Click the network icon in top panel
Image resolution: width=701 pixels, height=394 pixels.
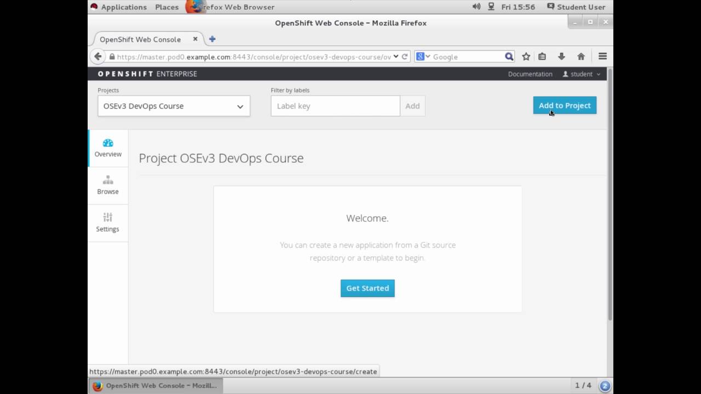click(x=491, y=7)
